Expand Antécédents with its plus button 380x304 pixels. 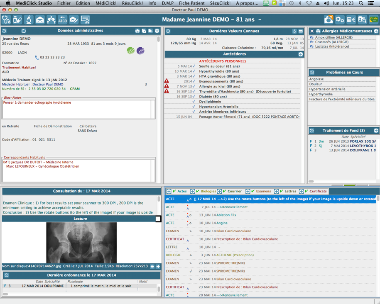pyautogui.click(x=301, y=54)
